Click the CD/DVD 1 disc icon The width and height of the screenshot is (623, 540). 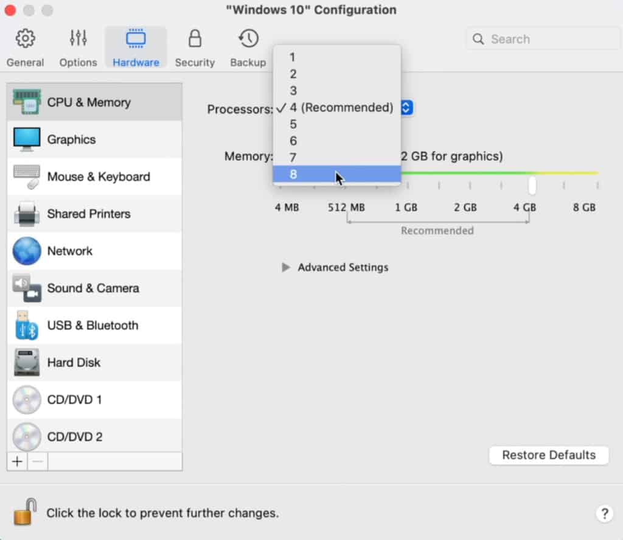tap(27, 399)
